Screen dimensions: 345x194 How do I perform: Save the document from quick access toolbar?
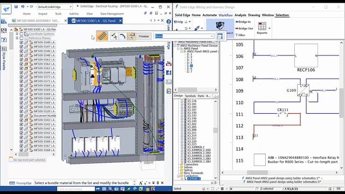pyautogui.click(x=16, y=7)
